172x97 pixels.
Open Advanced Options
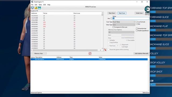tap(36, 93)
